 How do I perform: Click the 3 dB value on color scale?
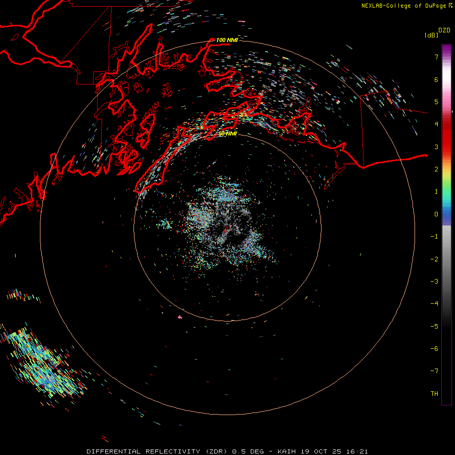tap(436, 147)
